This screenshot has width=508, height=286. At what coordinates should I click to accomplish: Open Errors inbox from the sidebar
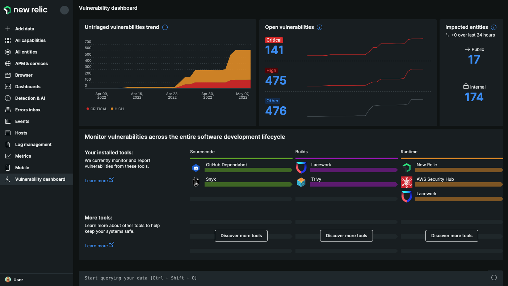click(27, 110)
